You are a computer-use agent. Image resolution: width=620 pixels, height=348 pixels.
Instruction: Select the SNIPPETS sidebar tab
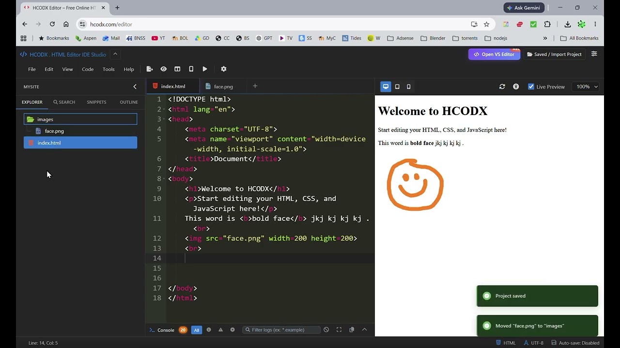tap(96, 102)
